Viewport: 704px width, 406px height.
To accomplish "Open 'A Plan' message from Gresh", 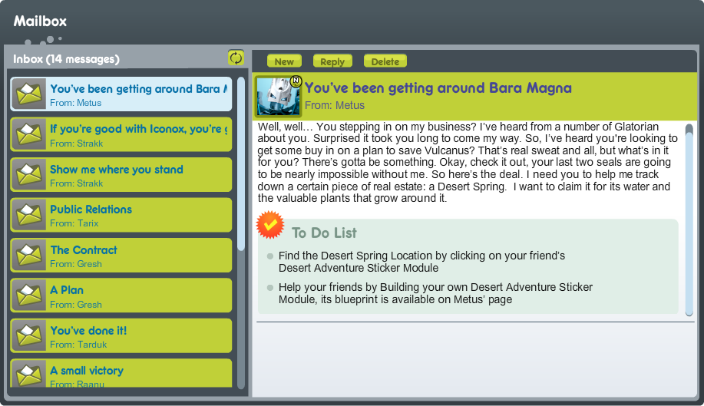I will [x=121, y=295].
